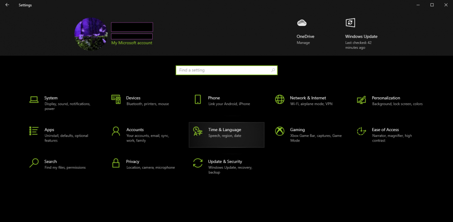Click the magnifier icon in search box
453x222 pixels.
[273, 70]
